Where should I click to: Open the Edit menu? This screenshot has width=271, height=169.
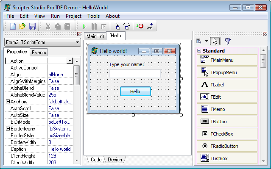pyautogui.click(x=24, y=16)
